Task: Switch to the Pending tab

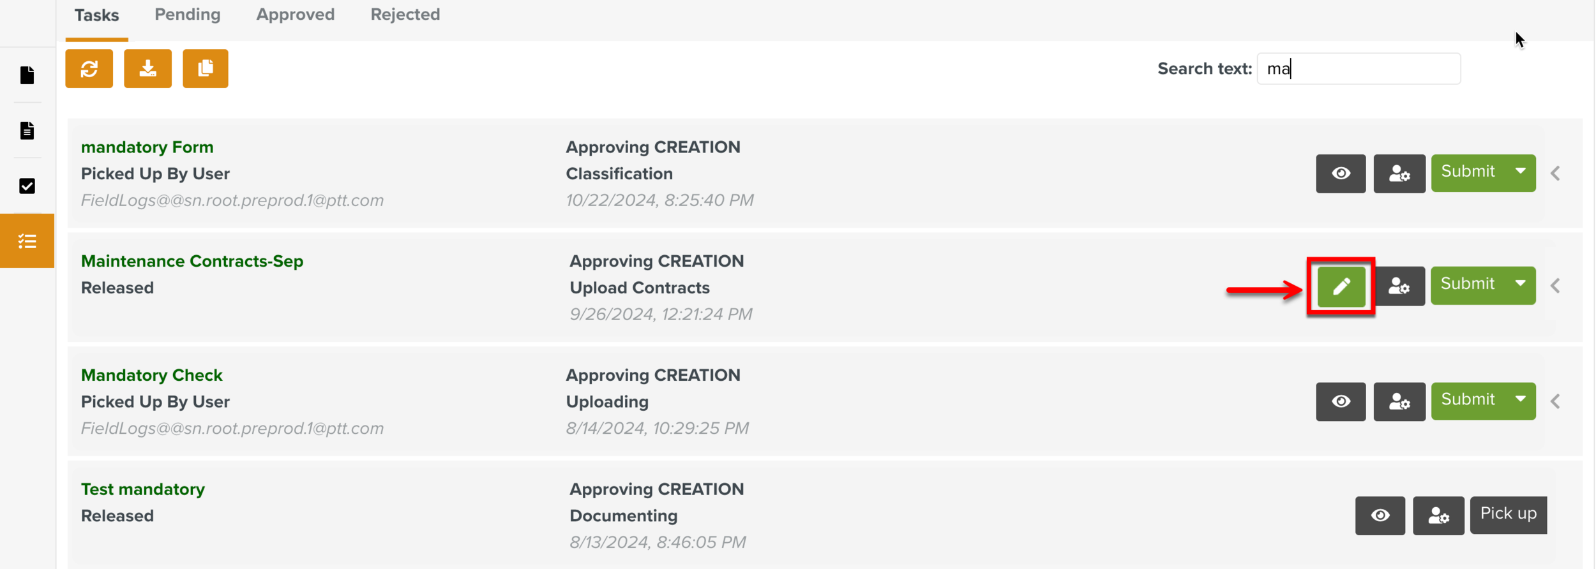Action: tap(187, 15)
